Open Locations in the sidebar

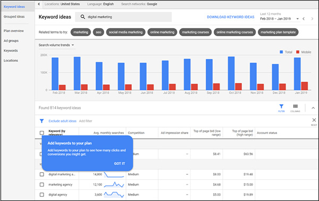click(x=11, y=61)
